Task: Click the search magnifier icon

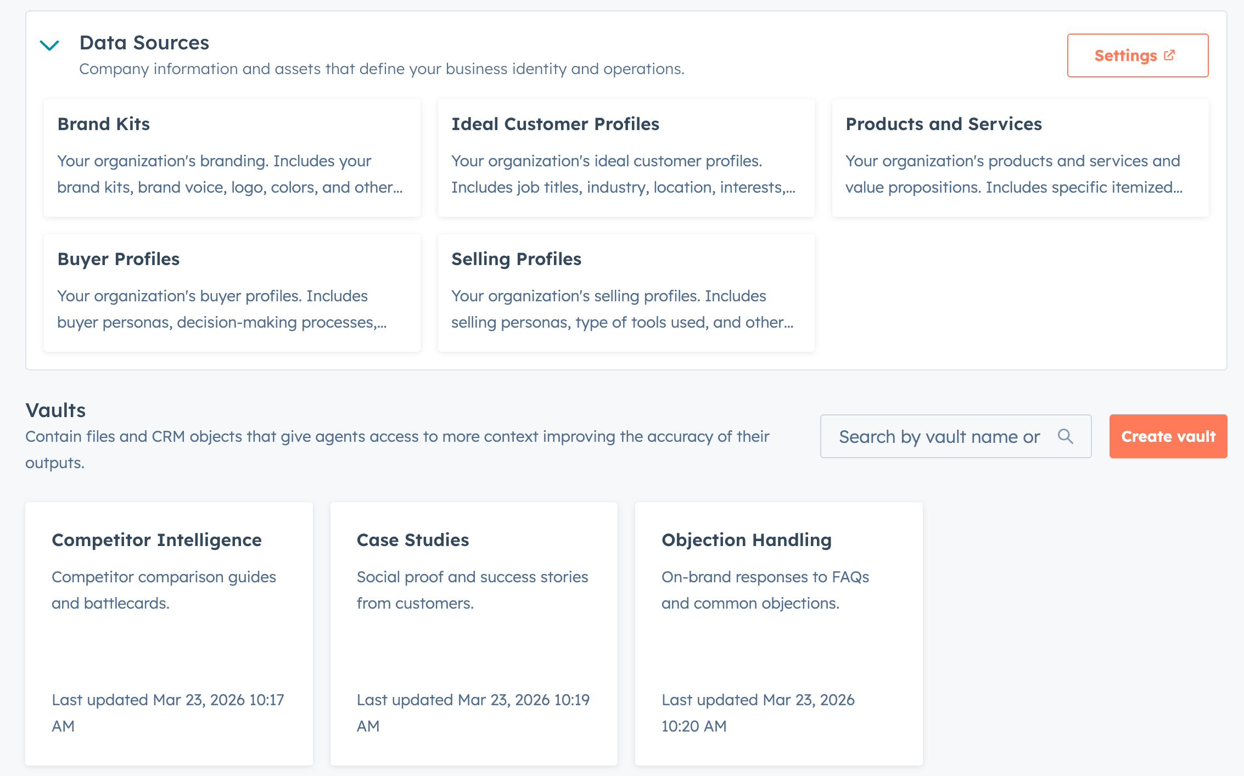Action: (1065, 436)
